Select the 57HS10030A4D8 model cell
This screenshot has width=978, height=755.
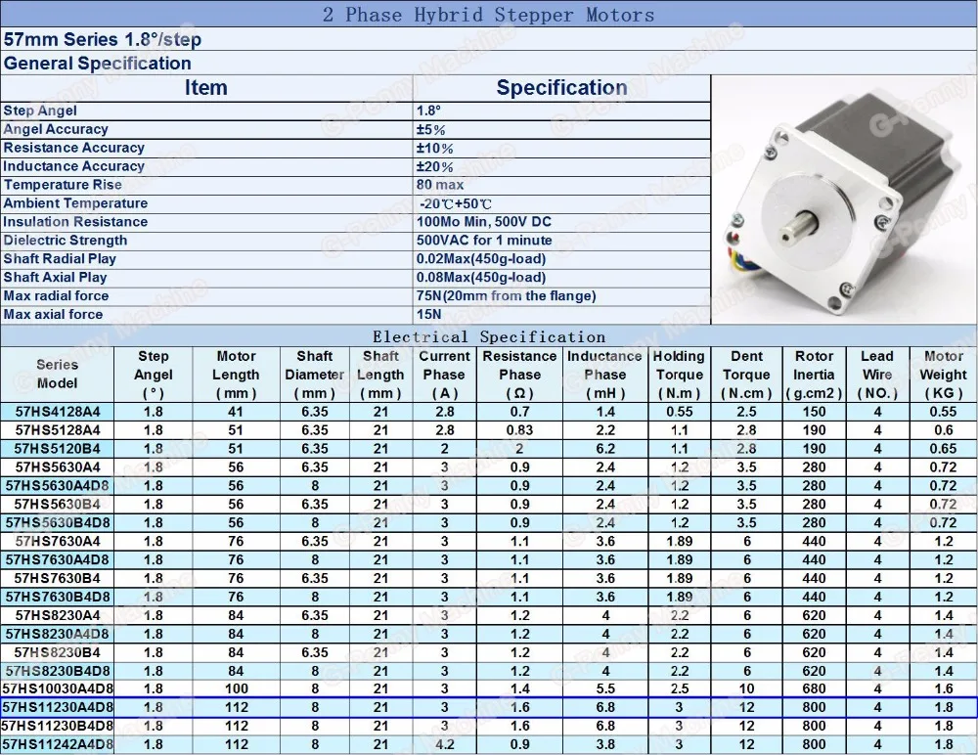click(x=58, y=688)
